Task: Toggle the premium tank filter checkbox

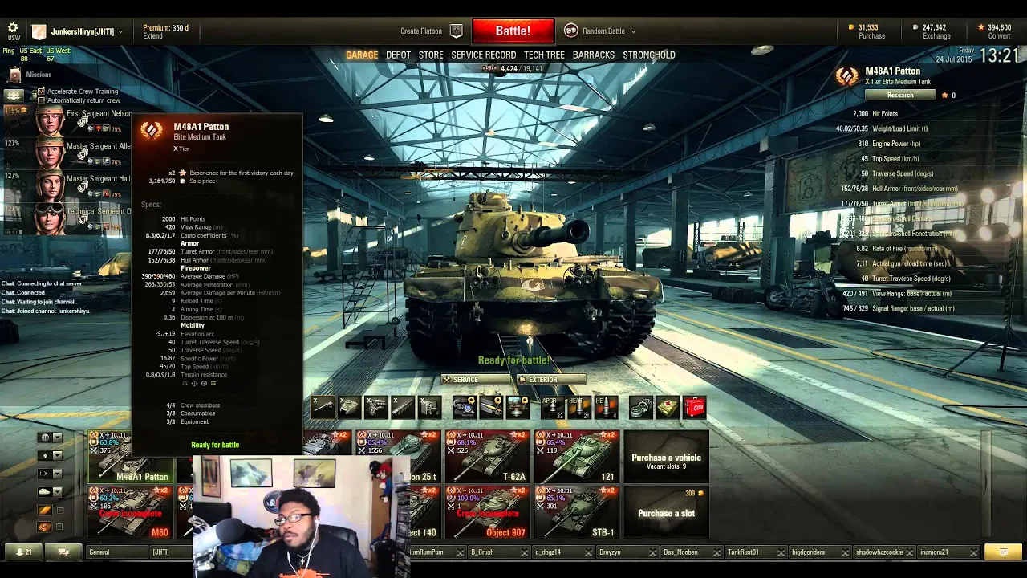Action: [59, 510]
